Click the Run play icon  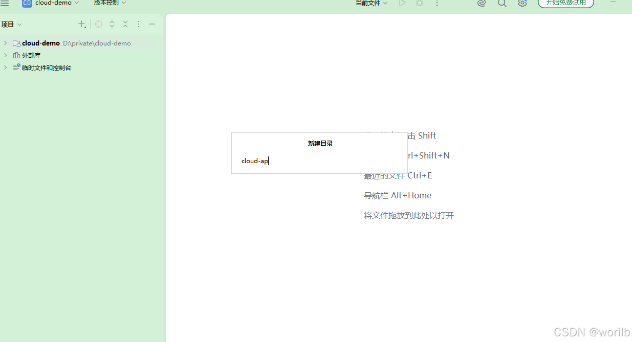click(403, 3)
